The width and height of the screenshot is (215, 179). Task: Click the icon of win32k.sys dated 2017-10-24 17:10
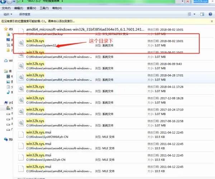click(x=21, y=111)
